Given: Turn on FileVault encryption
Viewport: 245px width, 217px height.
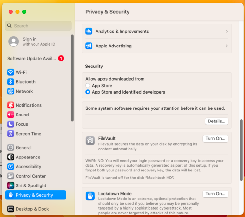Looking at the screenshot, I should coord(215,139).
